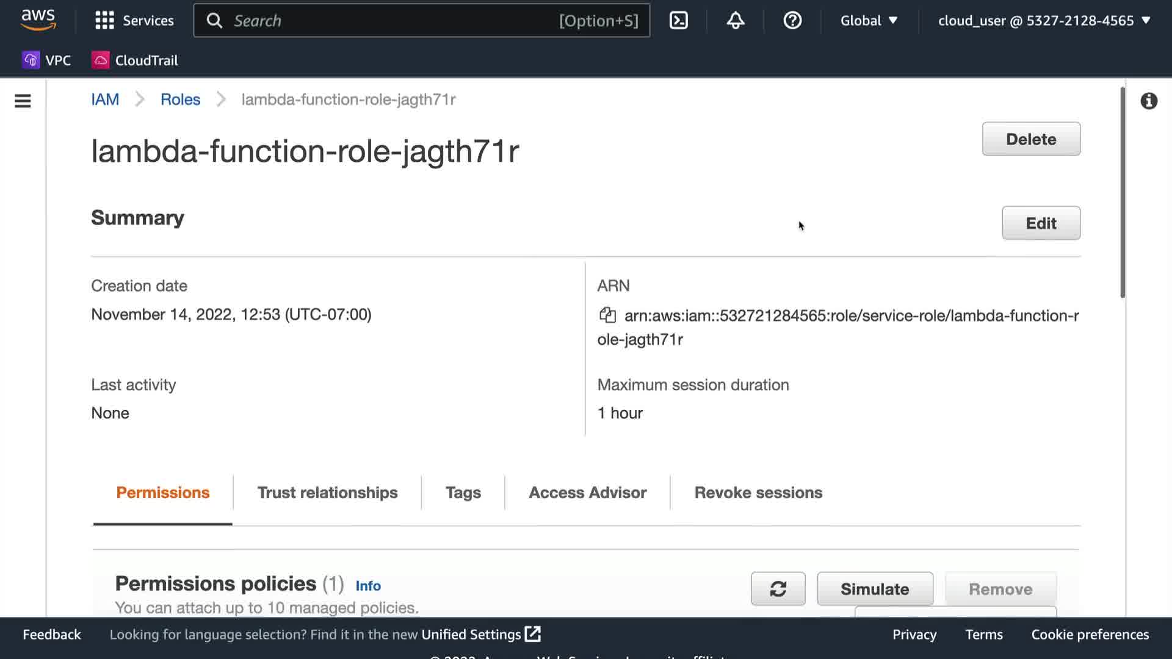
Task: Open the VPC shortcut in favorites bar
Action: point(47,60)
